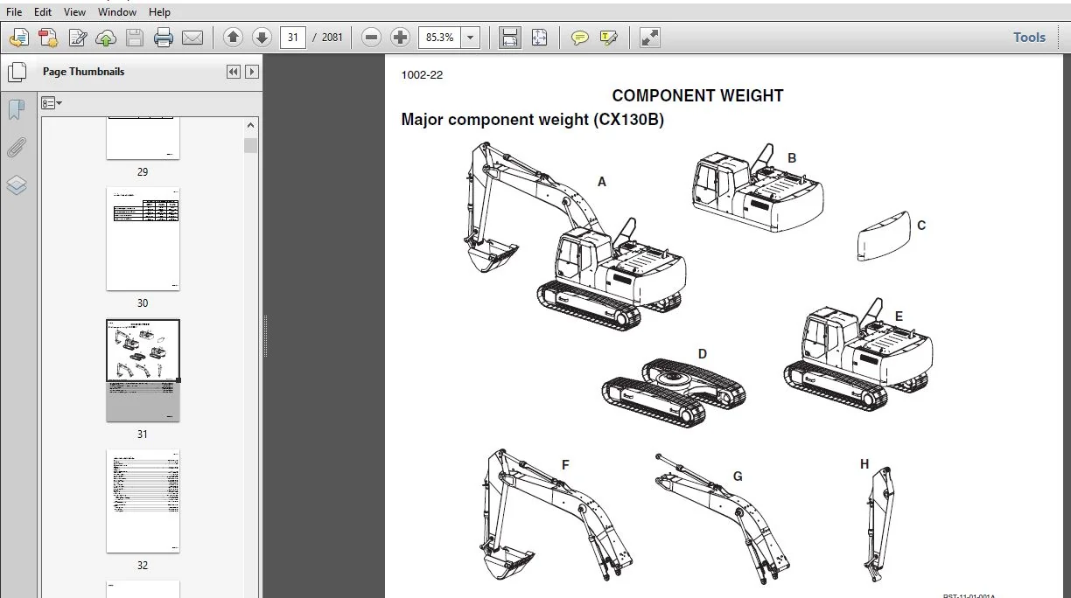Open the View menu
1071x598 pixels.
(74, 12)
